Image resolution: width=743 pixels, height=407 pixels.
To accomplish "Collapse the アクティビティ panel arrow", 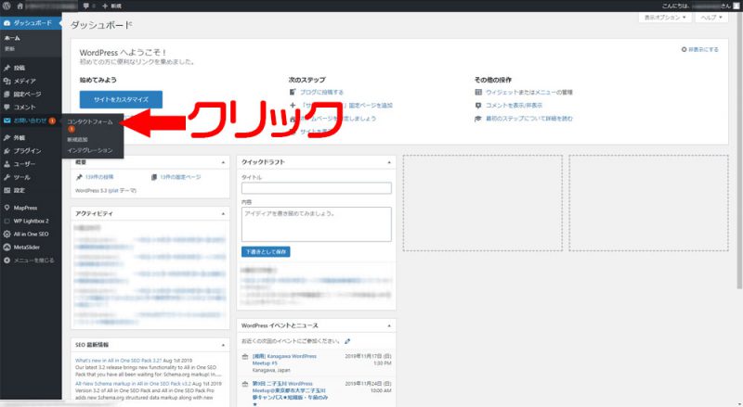I will pyautogui.click(x=223, y=213).
